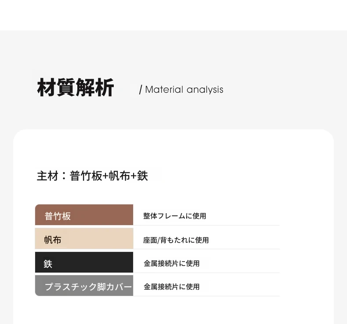Click the beige 帆布 color swatch

[x=84, y=239]
